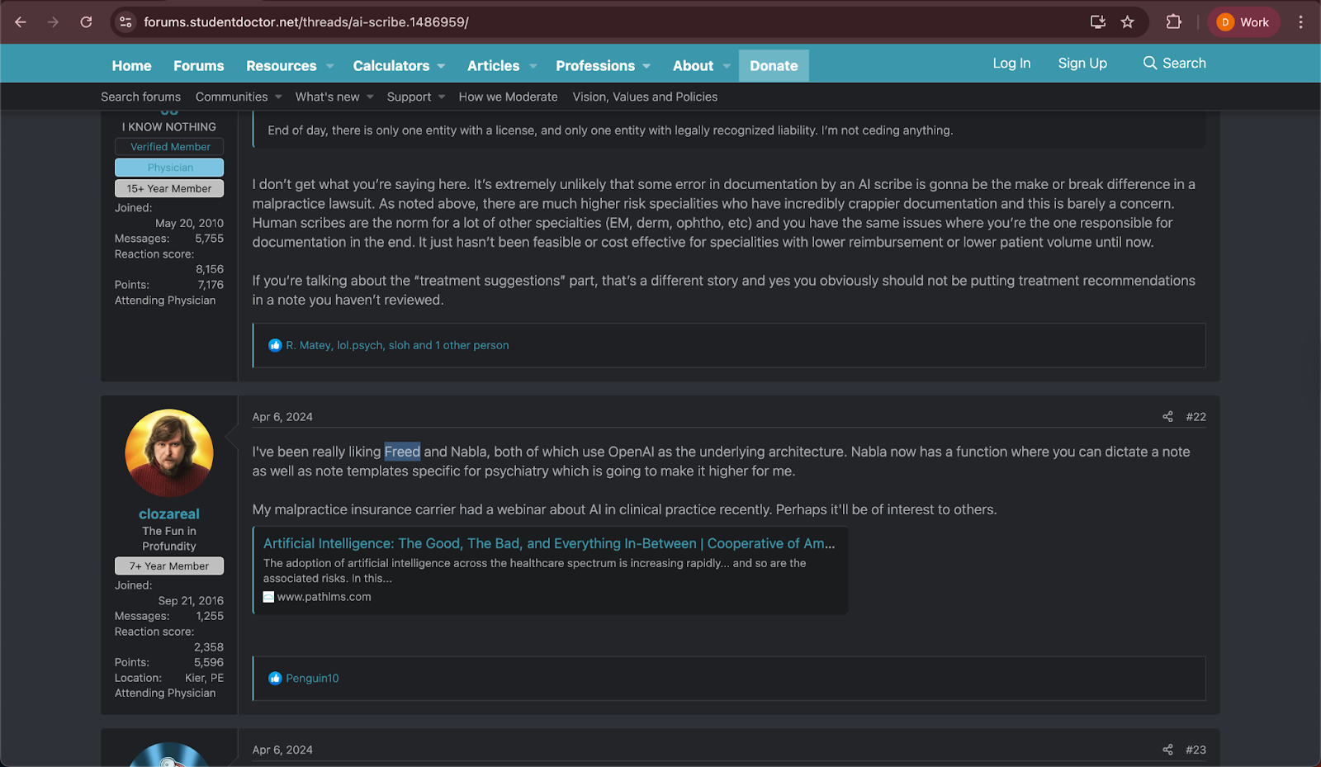This screenshot has height=767, width=1321.
Task: Open Vision, Values and Policies page
Action: click(645, 97)
